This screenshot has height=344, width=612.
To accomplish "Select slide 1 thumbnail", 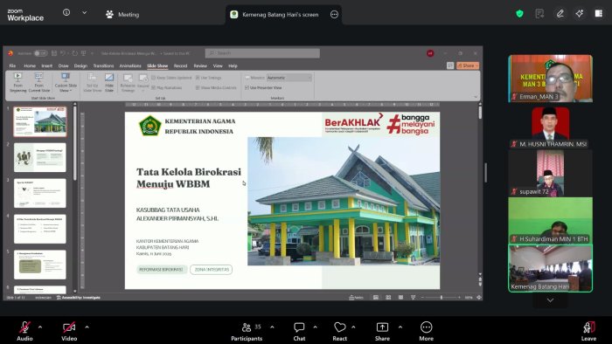I will coord(40,121).
